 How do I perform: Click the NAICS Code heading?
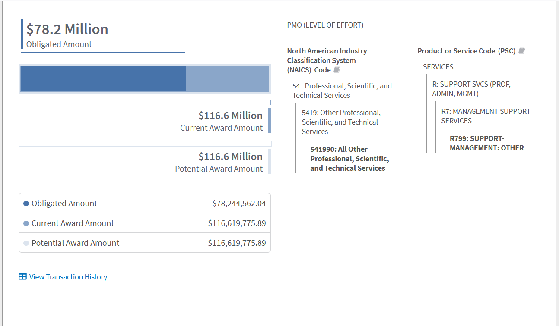pos(327,60)
